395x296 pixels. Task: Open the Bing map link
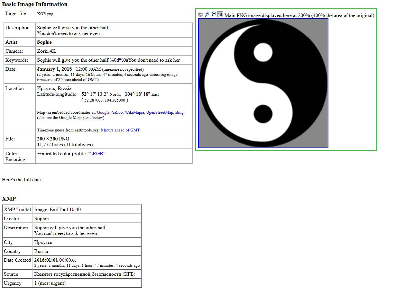click(x=179, y=112)
